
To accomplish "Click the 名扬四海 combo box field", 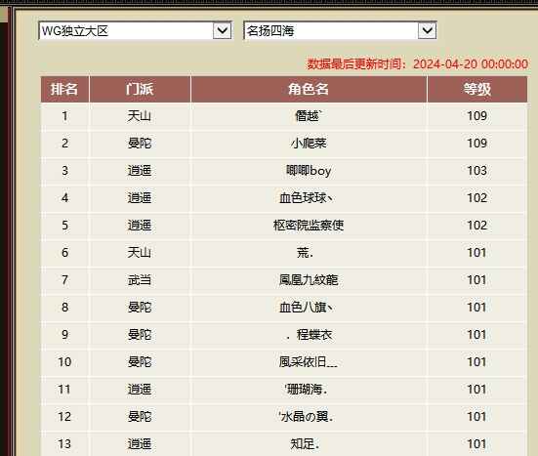I will pyautogui.click(x=340, y=30).
